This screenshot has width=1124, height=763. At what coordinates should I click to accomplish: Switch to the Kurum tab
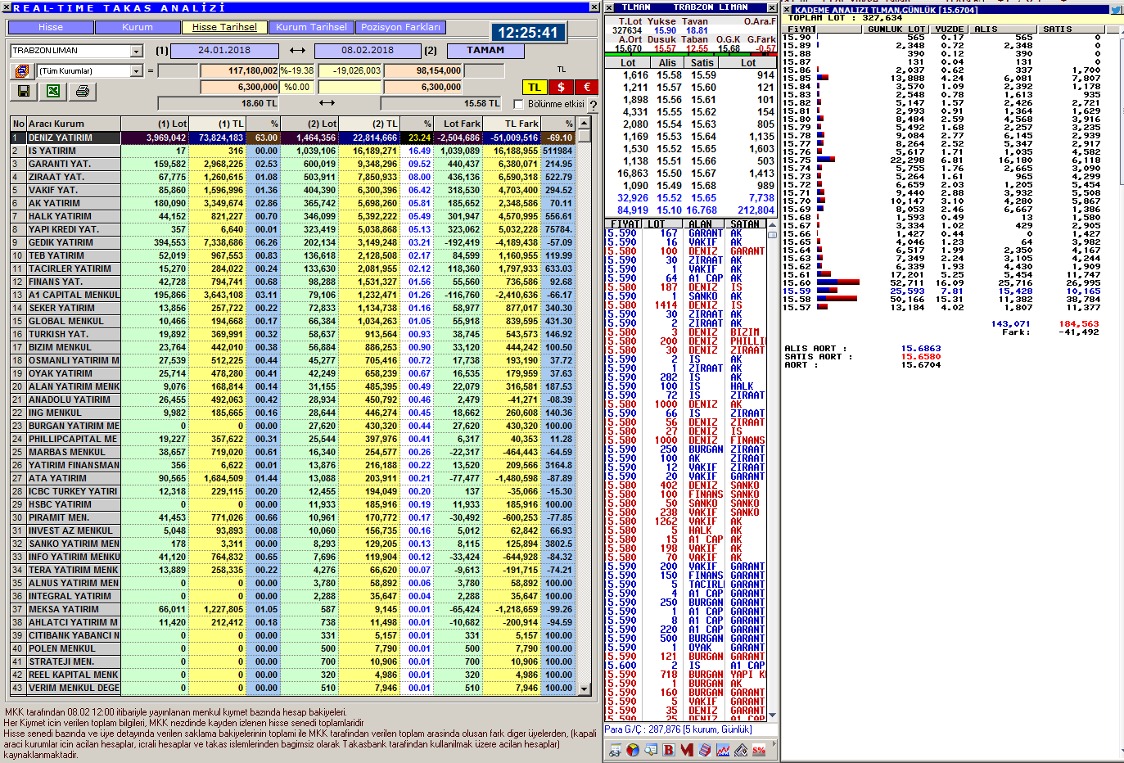point(138,27)
